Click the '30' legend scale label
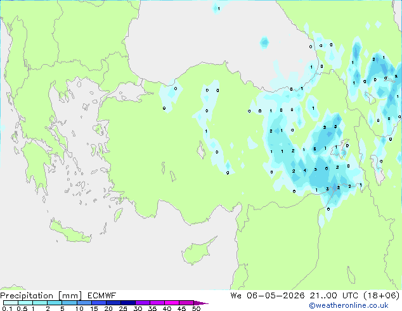The height and width of the screenshot is (311, 402). coord(138,308)
